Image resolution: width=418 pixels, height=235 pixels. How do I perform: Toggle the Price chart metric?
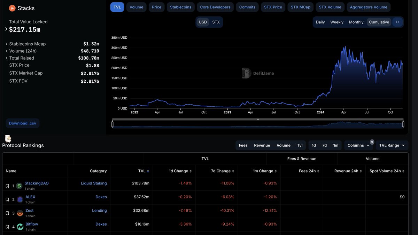tap(157, 7)
